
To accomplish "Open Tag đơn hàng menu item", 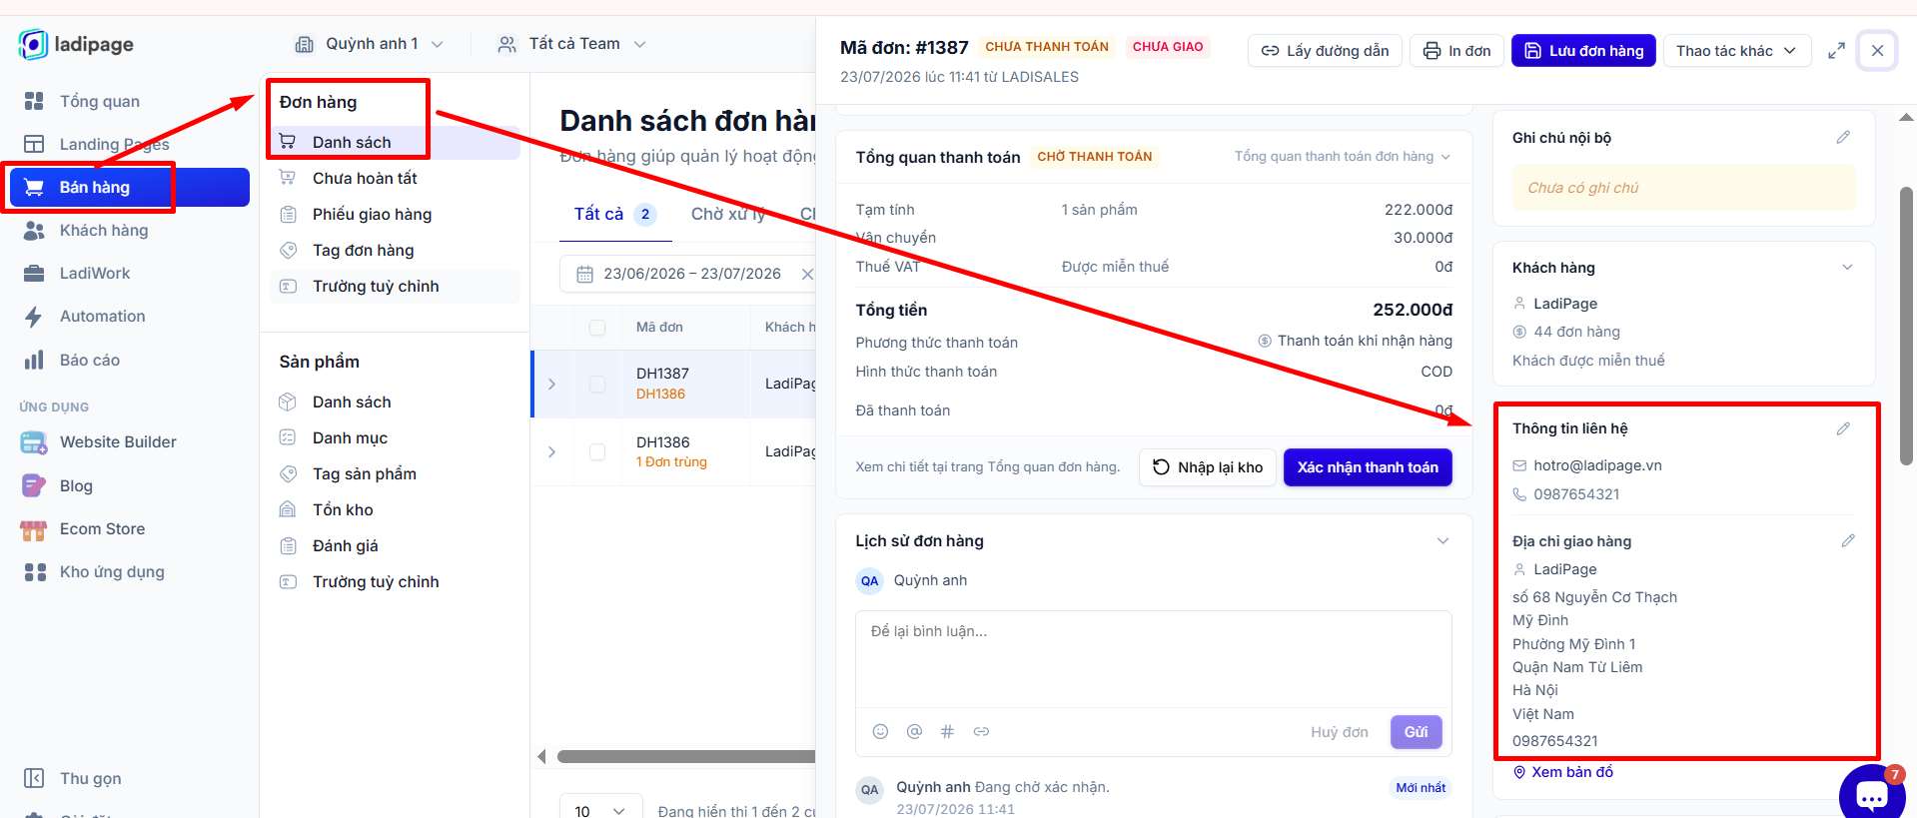I will tap(363, 250).
